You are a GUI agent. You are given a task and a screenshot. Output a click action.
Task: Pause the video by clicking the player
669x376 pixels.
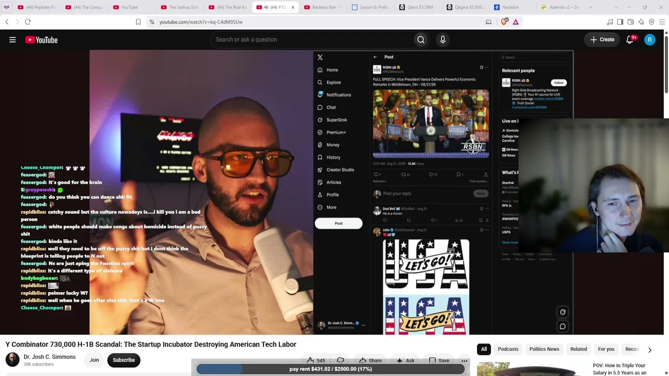[331, 192]
